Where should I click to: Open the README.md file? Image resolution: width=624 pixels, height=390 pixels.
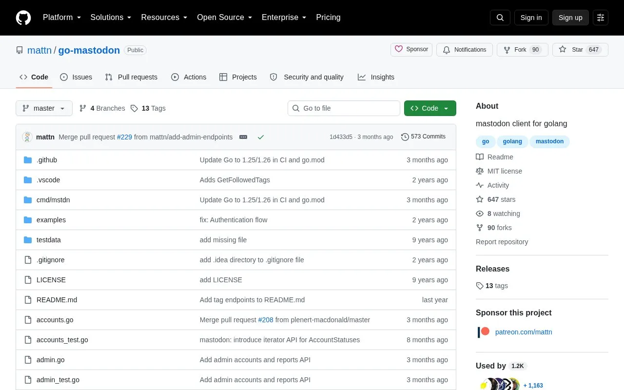pyautogui.click(x=57, y=300)
